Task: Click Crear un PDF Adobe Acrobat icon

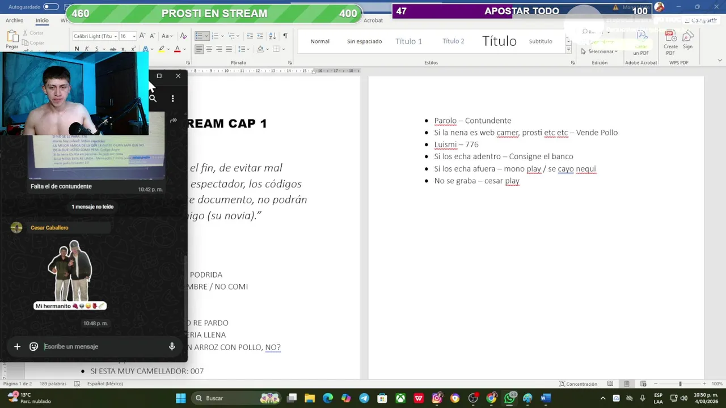Action: [x=641, y=44]
